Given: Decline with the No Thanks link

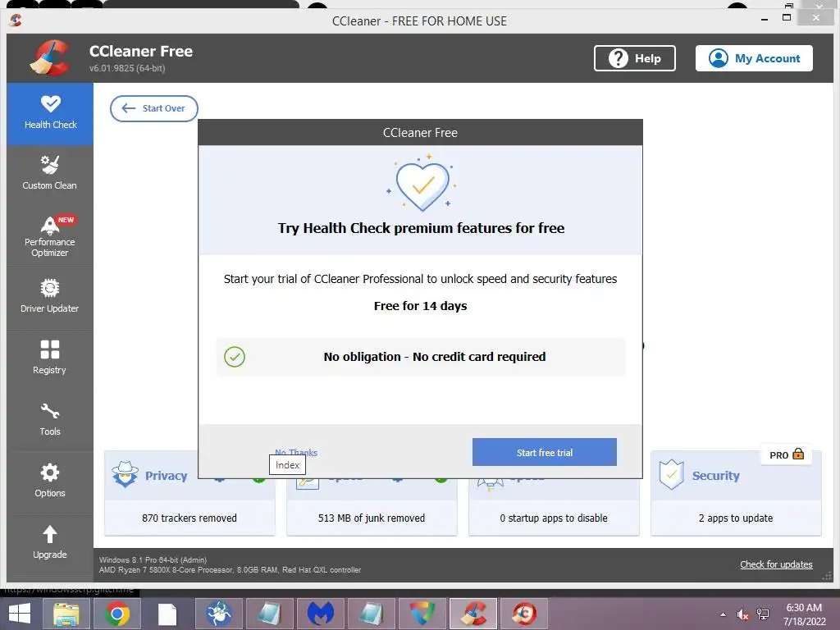Looking at the screenshot, I should 295,452.
